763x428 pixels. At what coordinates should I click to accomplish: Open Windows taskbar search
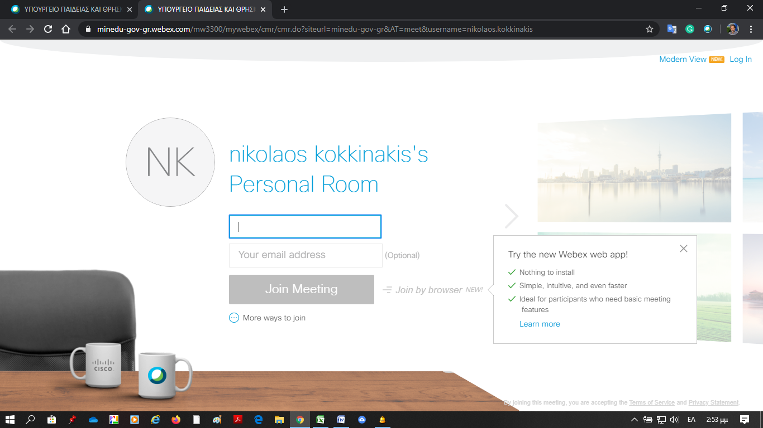[x=30, y=420]
